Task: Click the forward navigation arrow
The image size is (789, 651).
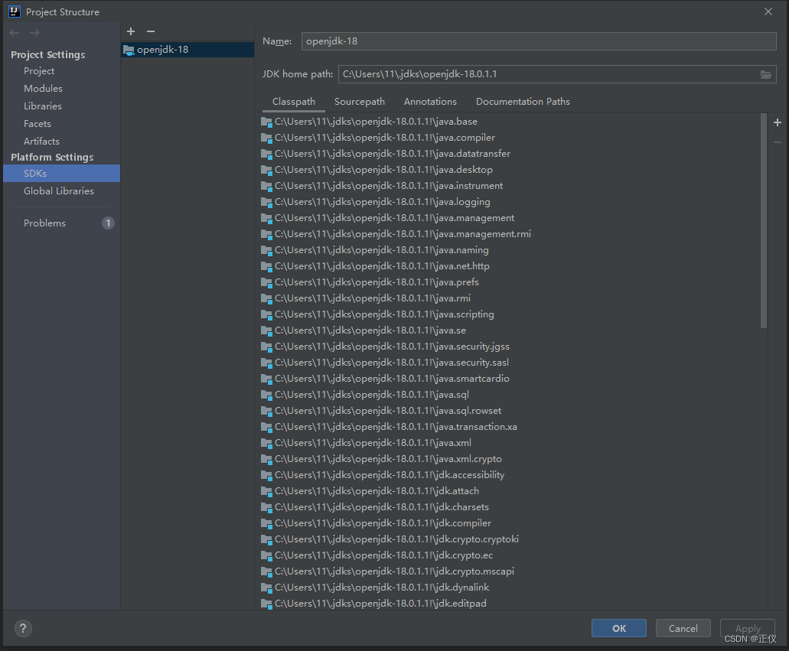Action: point(34,33)
